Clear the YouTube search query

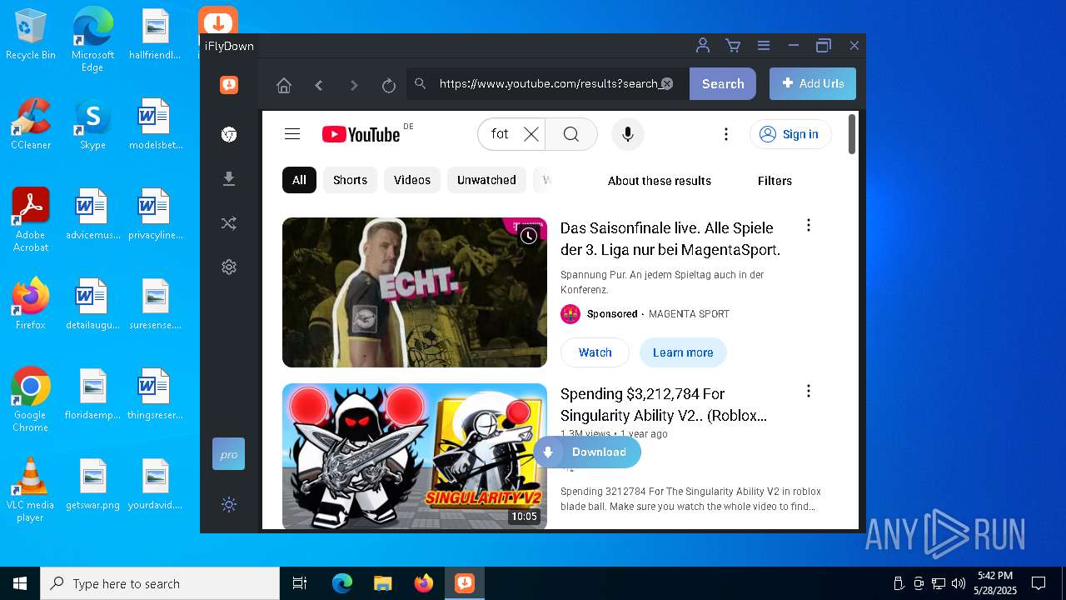(x=531, y=134)
